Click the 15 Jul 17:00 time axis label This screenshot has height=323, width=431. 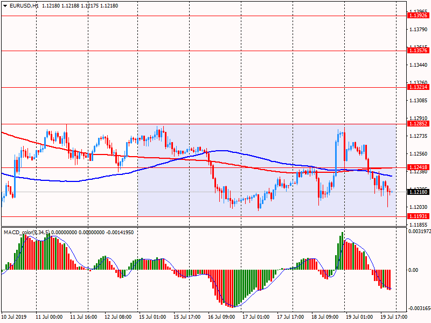(x=187, y=317)
